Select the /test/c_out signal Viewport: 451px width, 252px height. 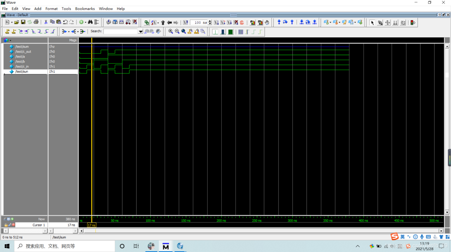[23, 51]
